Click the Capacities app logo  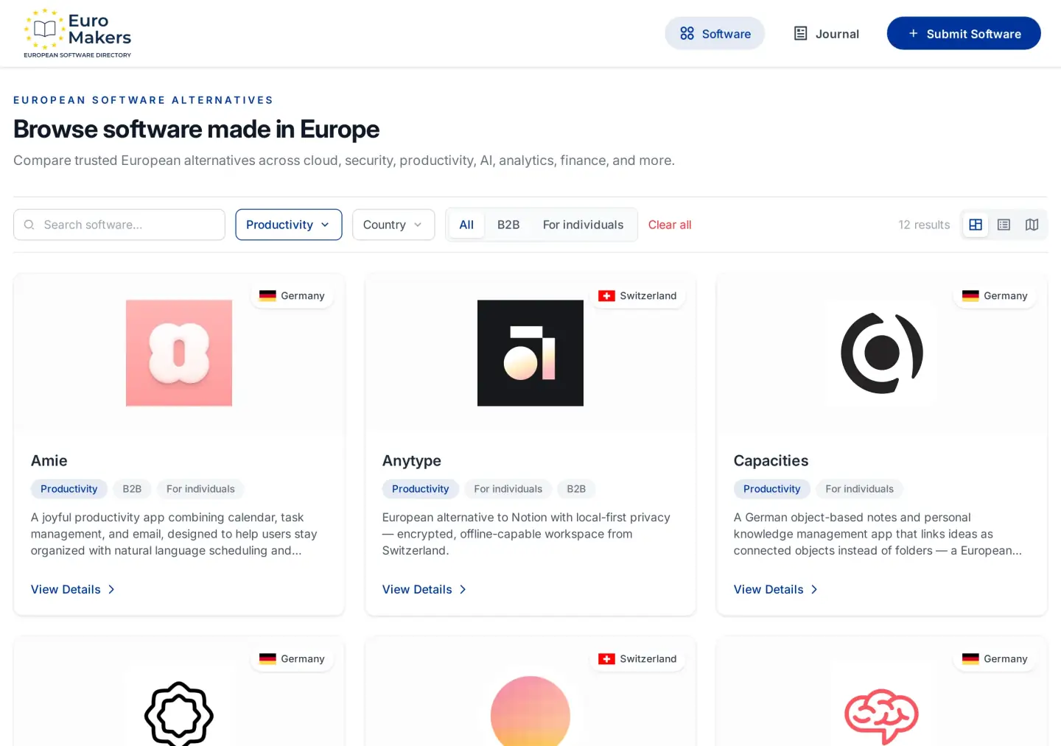(882, 353)
